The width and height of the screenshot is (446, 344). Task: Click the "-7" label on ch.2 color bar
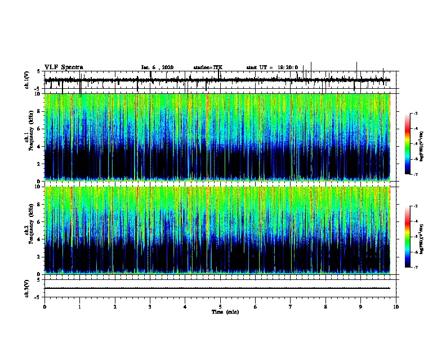pyautogui.click(x=415, y=267)
